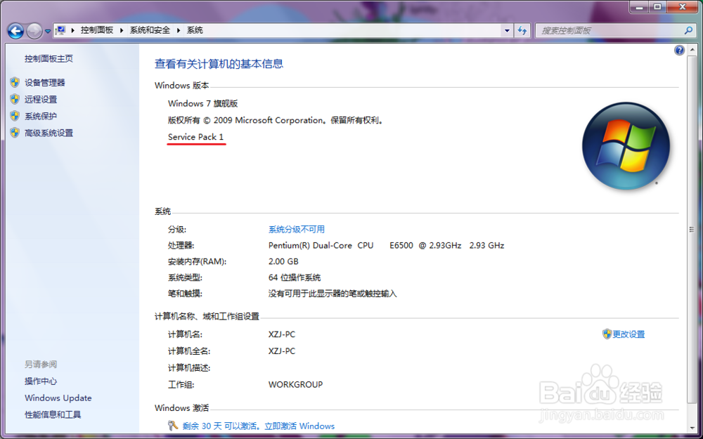The image size is (703, 439).
Task: Open 高级系统设置 in the sidebar
Action: coord(49,133)
